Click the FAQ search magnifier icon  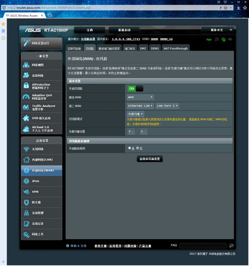coord(231,246)
